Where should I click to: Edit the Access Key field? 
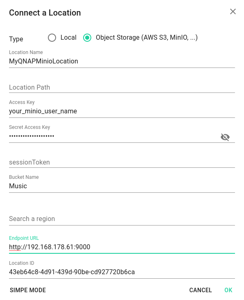(122, 111)
